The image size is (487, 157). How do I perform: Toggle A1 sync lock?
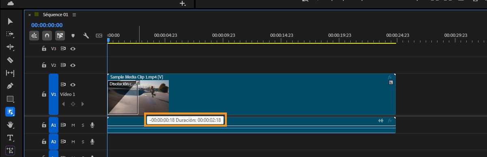63,125
